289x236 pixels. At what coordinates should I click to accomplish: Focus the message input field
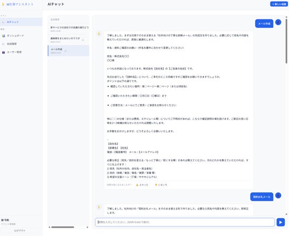(185, 222)
